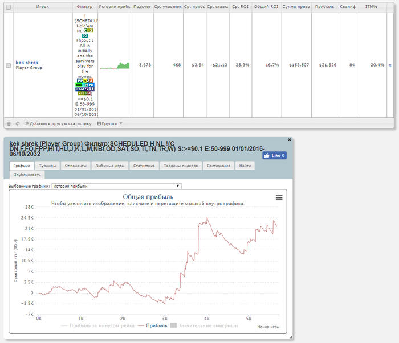
Task: Click the 'Общая прибыль' chart title
Action: pyautogui.click(x=148, y=197)
